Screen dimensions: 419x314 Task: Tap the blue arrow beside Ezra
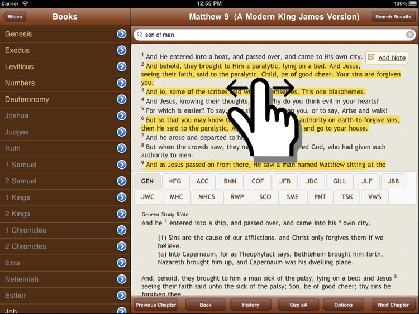(122, 263)
